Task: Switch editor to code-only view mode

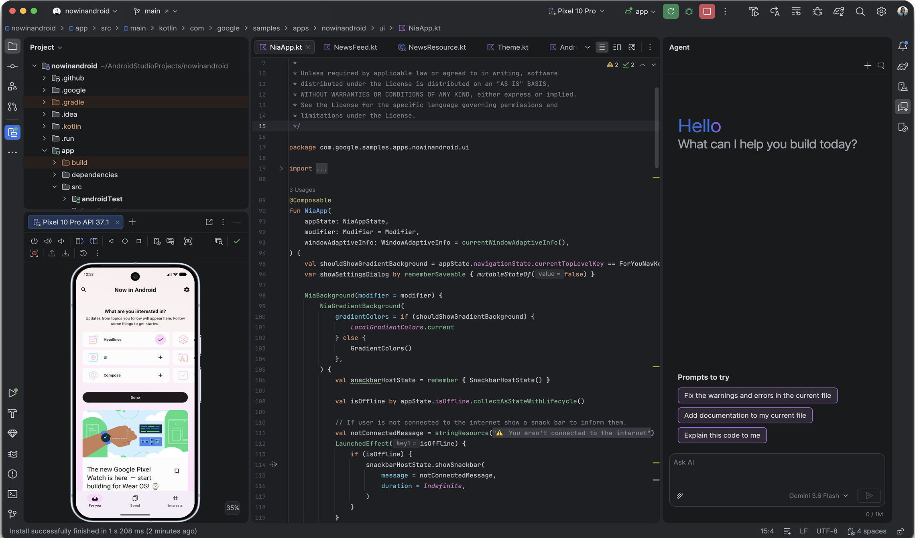Action: pyautogui.click(x=602, y=47)
